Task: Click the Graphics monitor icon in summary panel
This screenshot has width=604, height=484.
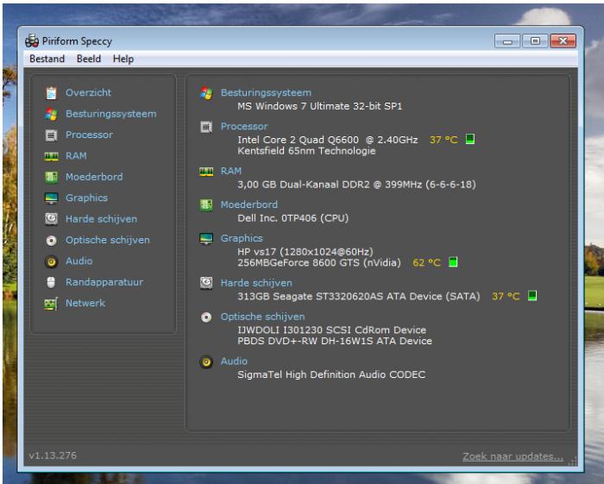Action: (206, 238)
